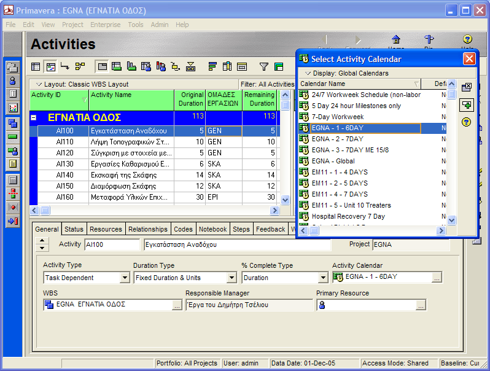Open Resources in the left sidebar

13,80
